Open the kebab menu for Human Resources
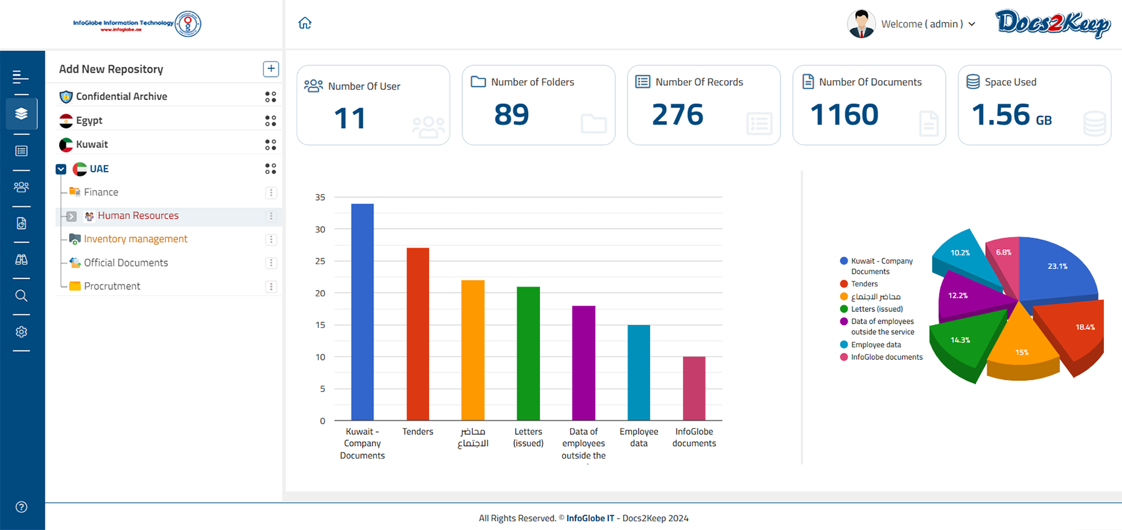Viewport: 1122px width, 530px height. (x=271, y=216)
